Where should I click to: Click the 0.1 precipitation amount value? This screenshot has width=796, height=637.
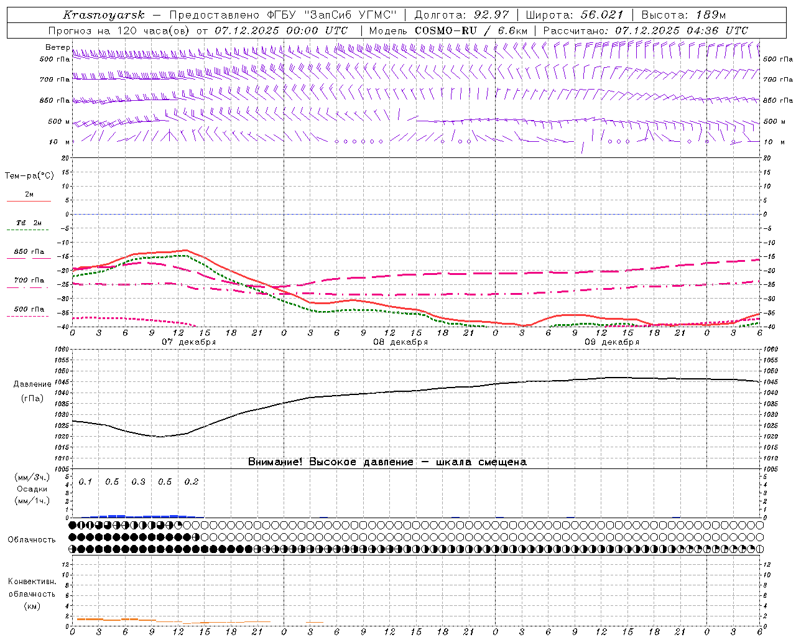pyautogui.click(x=85, y=482)
